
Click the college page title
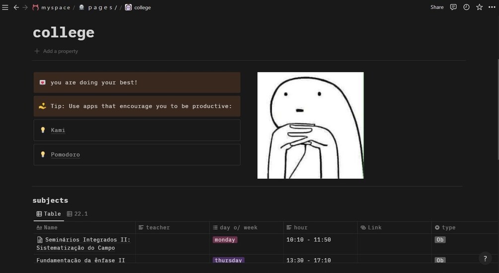[64, 32]
